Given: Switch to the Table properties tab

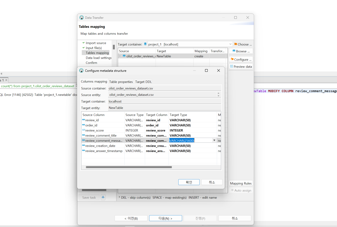Looking at the screenshot, I should (121, 82).
